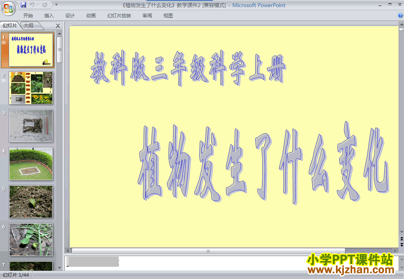Switch to the 幻灯片 pane tab

(10, 25)
